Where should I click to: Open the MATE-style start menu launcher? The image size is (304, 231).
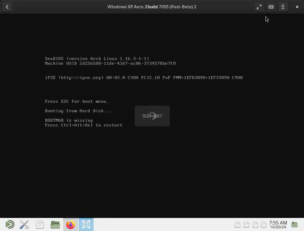10,224
